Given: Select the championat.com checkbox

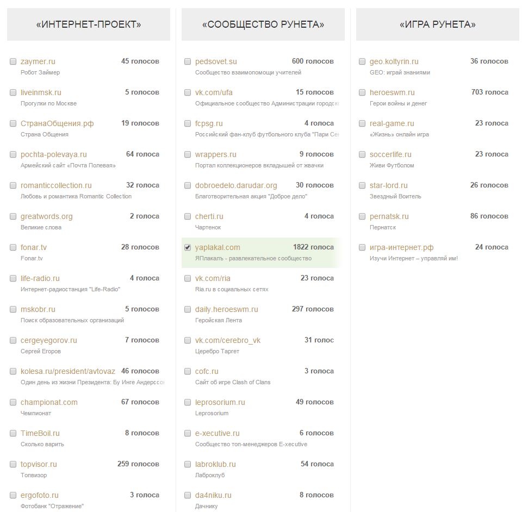Looking at the screenshot, I should tap(13, 402).
